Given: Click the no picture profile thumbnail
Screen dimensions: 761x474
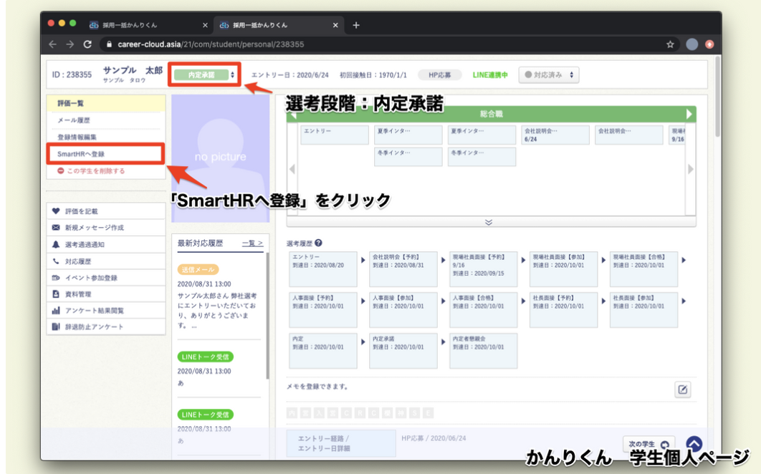Looking at the screenshot, I should point(219,156).
